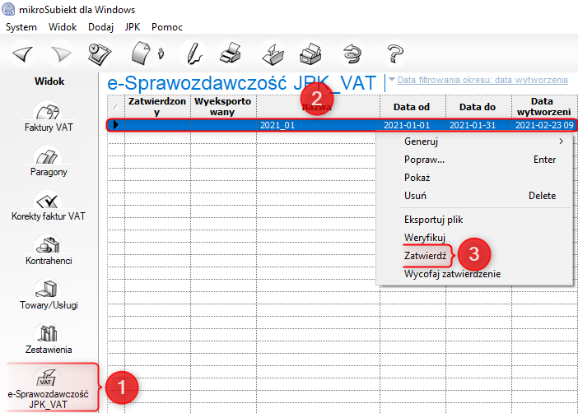The image size is (578, 413).
Task: Open the Pomoc menu
Action: [167, 27]
